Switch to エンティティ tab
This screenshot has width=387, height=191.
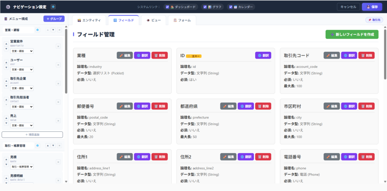[x=89, y=20]
